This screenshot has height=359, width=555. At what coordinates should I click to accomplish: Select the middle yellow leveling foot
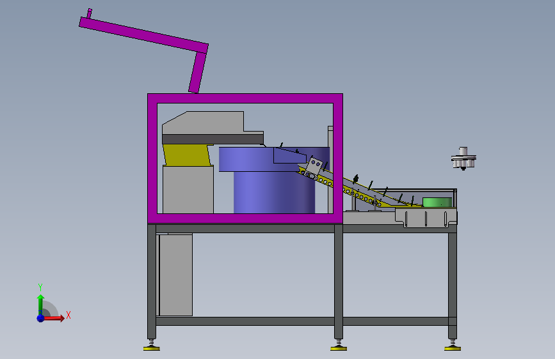(x=339, y=348)
